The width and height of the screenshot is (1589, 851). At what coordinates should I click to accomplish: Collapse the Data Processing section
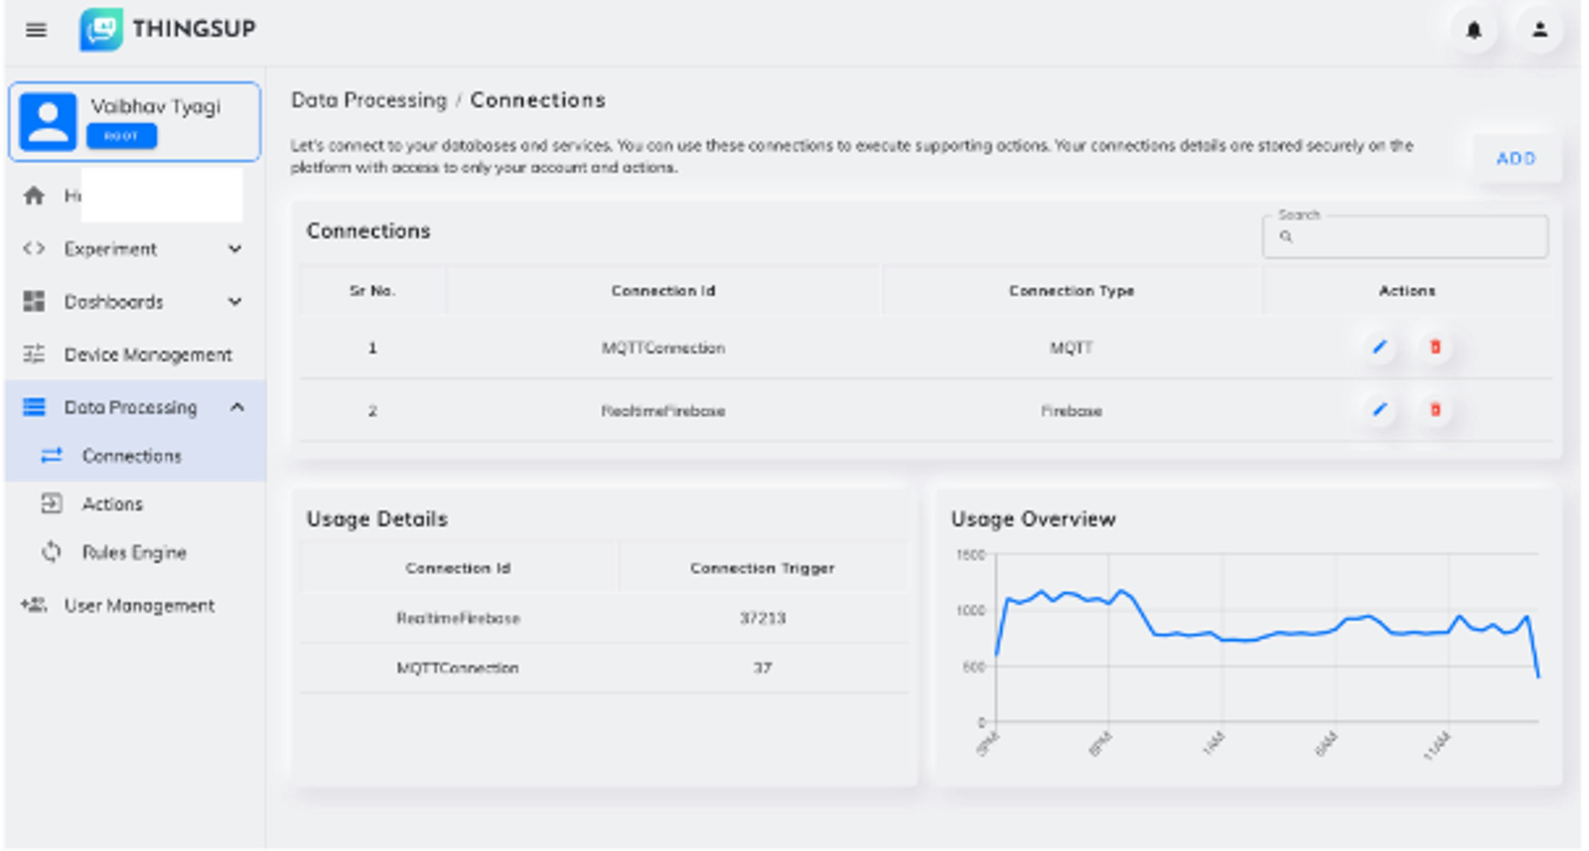pos(238,407)
